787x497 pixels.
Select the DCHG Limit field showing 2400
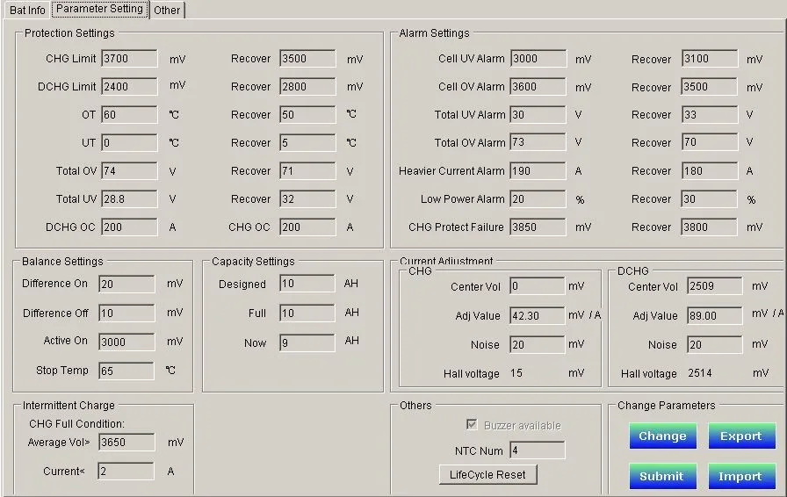click(129, 86)
